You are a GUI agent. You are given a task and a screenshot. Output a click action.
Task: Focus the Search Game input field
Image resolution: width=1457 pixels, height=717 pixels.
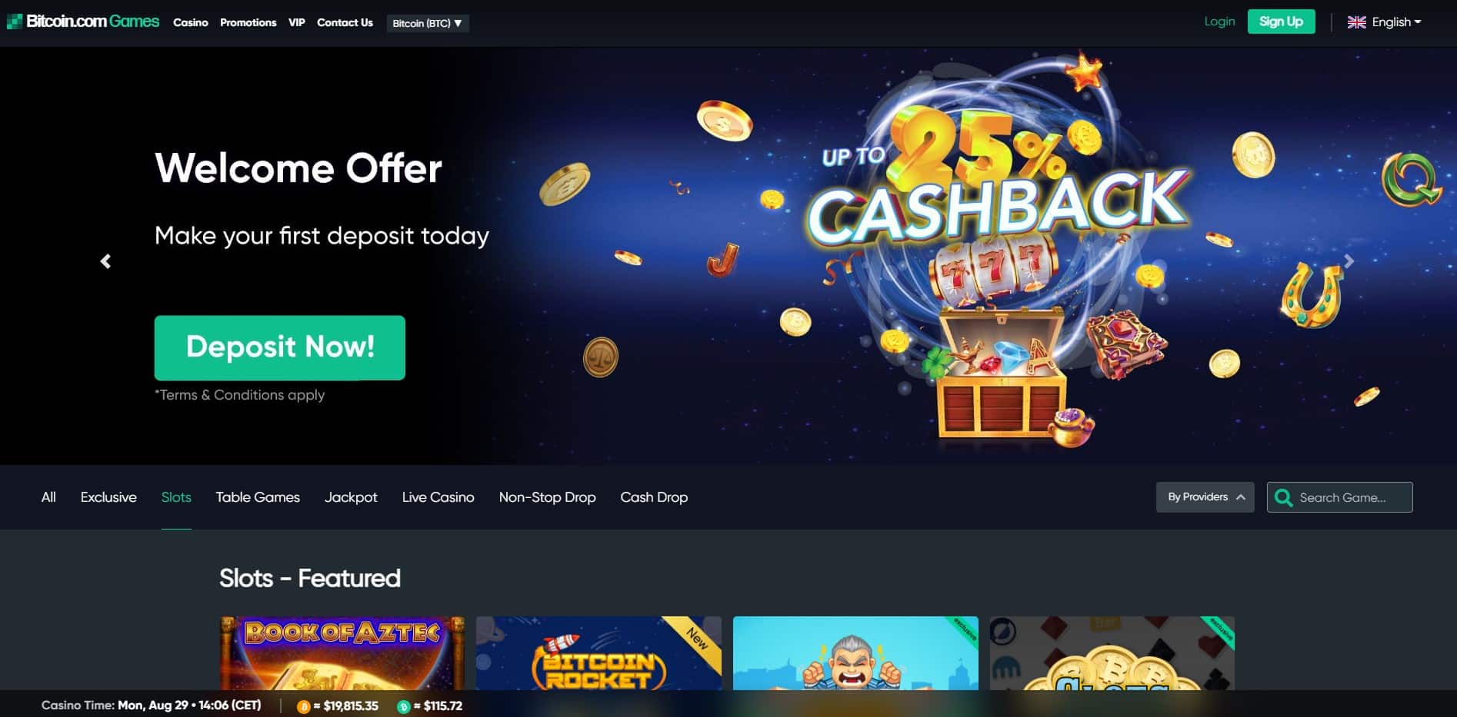(1340, 497)
